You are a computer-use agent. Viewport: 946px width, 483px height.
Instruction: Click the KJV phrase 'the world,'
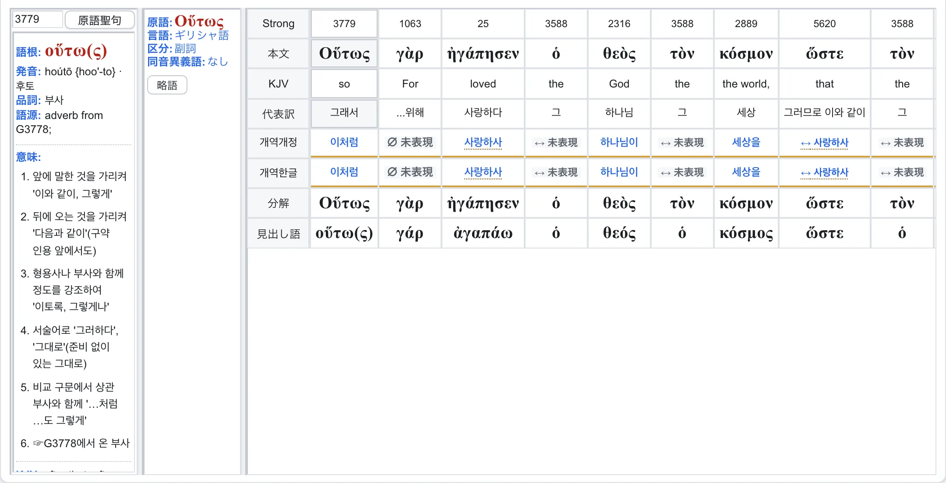[x=746, y=84]
